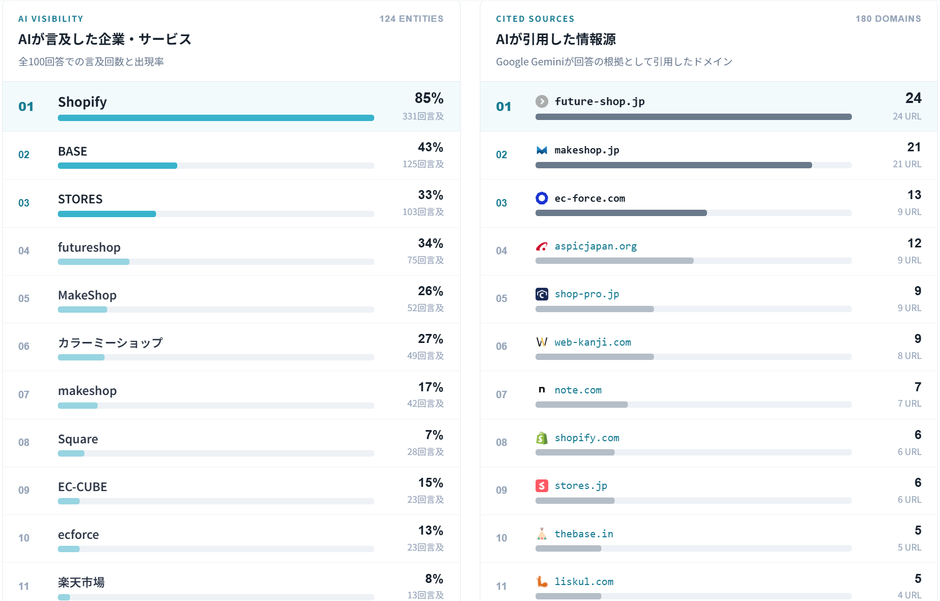Open the shop-pro.jp domain link
The width and height of the screenshot is (940, 601).
tap(587, 294)
